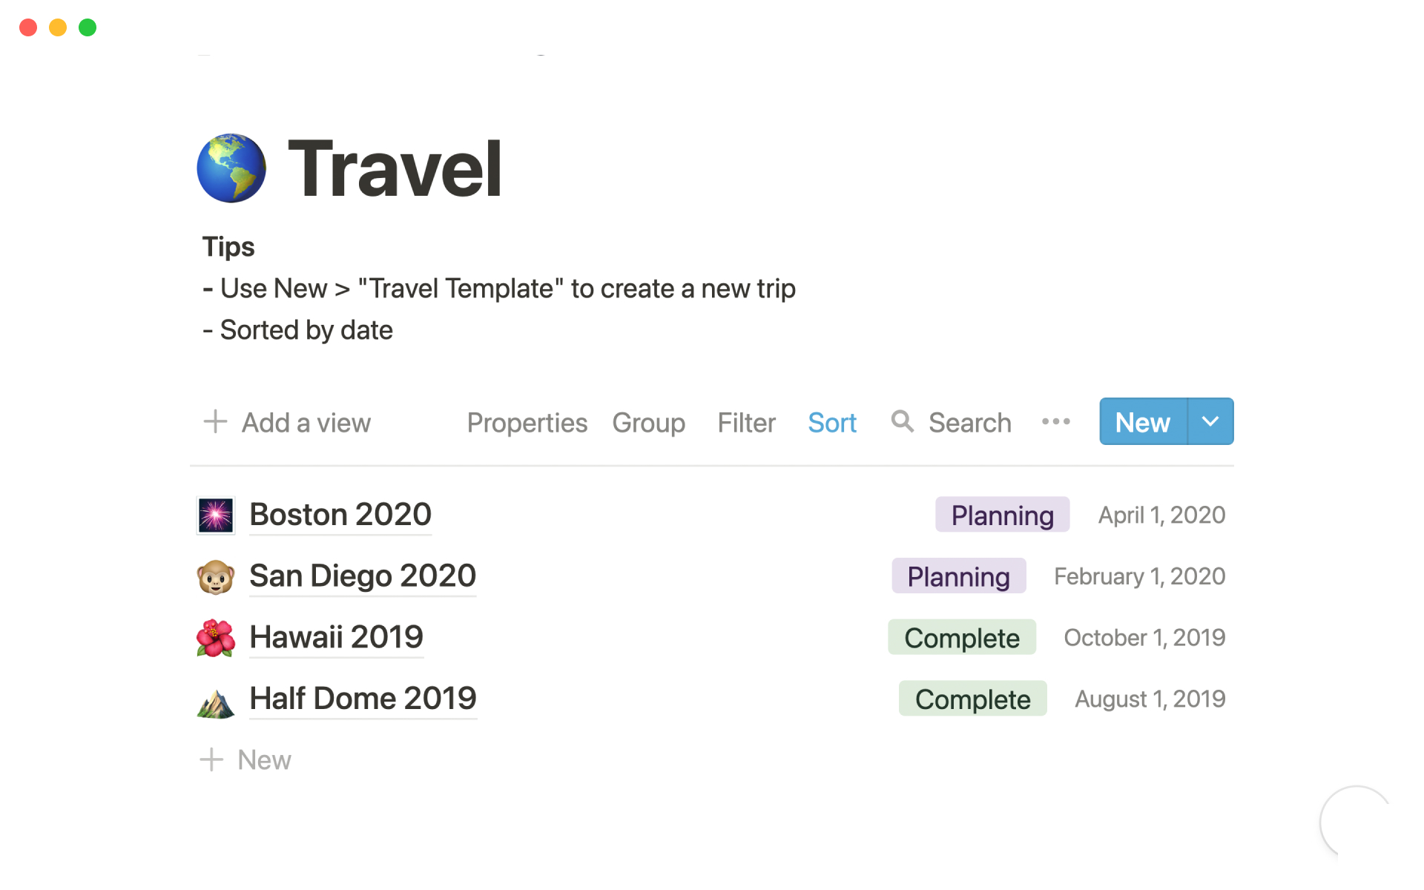This screenshot has width=1424, height=890.
Task: Click the February 1, 2020 date
Action: [x=1139, y=576]
